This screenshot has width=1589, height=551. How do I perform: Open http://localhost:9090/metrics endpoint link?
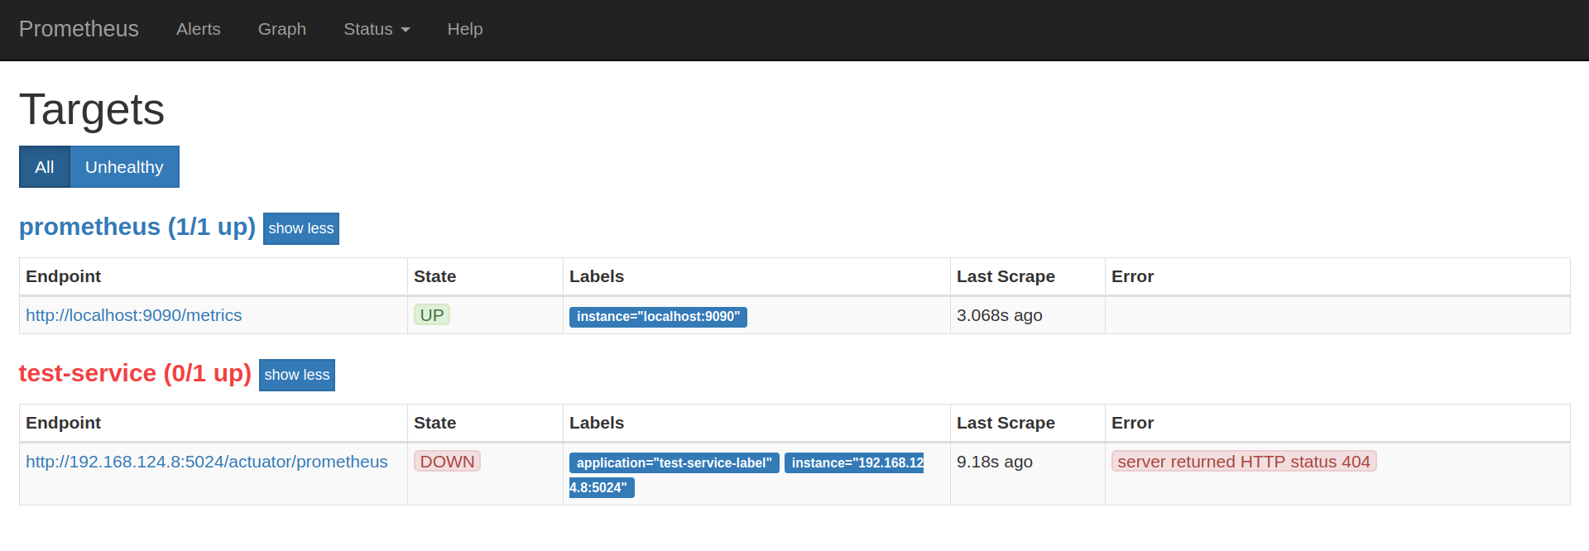(134, 315)
